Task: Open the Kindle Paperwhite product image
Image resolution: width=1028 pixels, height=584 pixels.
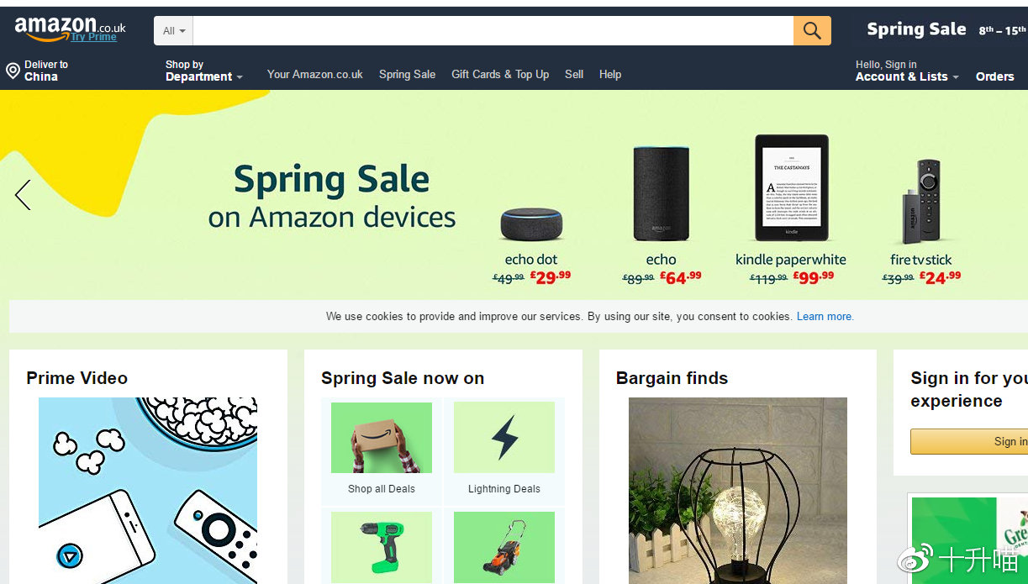Action: point(791,189)
